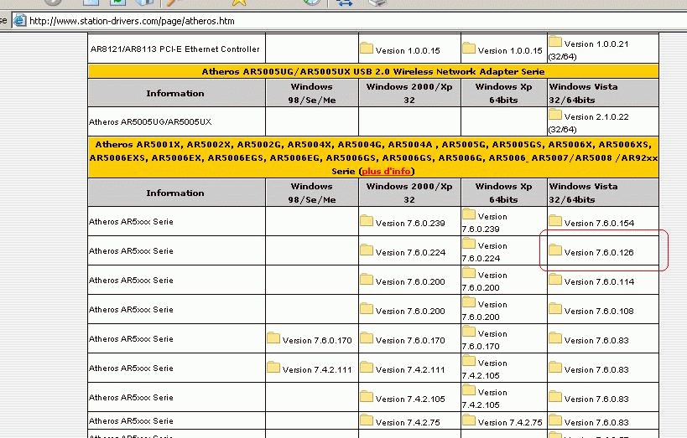Click 'Atheros AR5xxx Serie' in the 7.4.2.75 row
Viewport: 687px width, 438px height.
(x=131, y=421)
